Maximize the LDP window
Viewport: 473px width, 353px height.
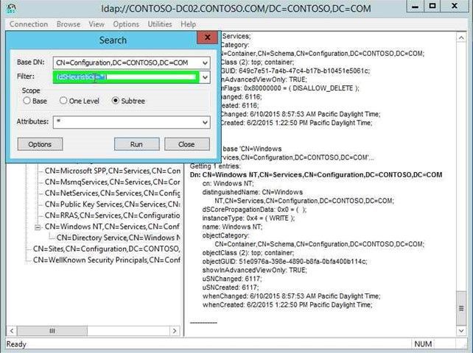pos(432,7)
